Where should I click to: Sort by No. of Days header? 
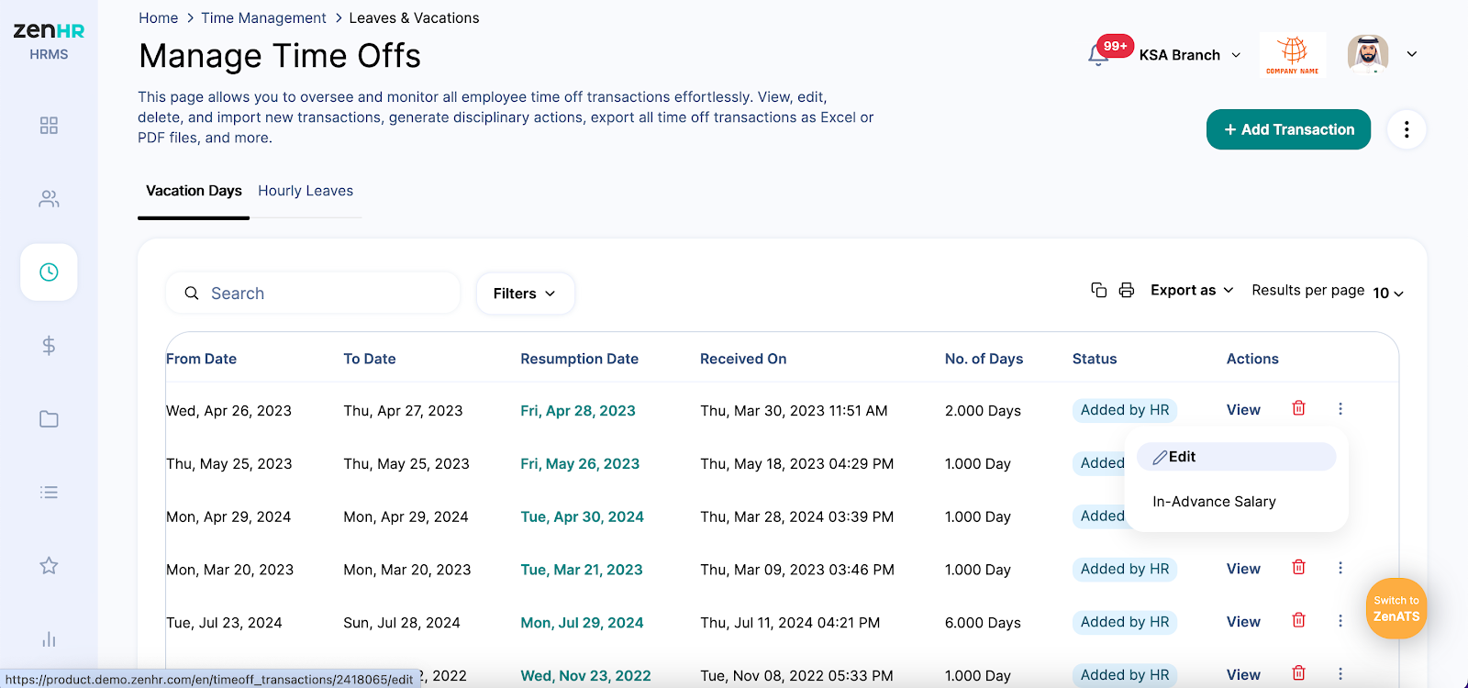coord(984,359)
